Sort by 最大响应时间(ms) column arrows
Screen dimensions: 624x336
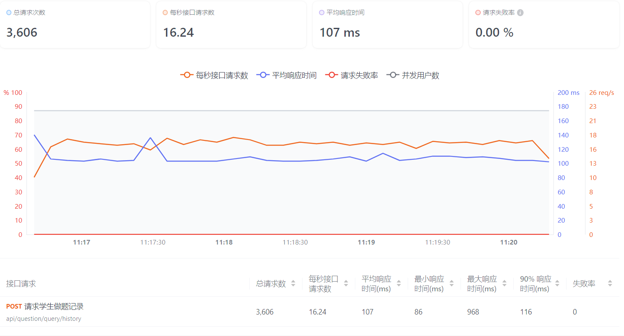504,284
